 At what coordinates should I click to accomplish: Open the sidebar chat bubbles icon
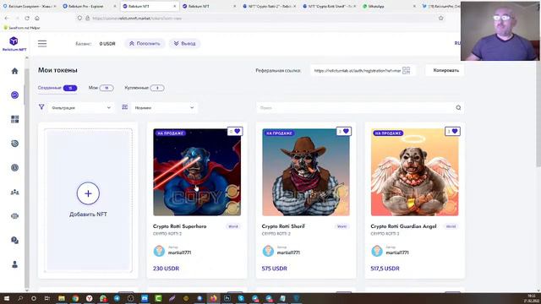click(14, 240)
